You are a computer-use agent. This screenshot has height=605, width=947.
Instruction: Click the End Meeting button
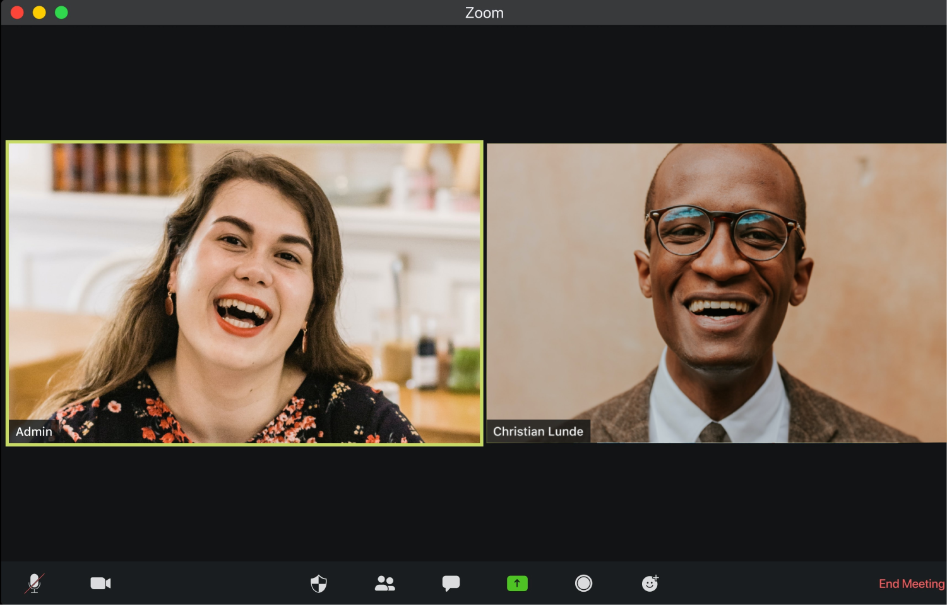911,584
